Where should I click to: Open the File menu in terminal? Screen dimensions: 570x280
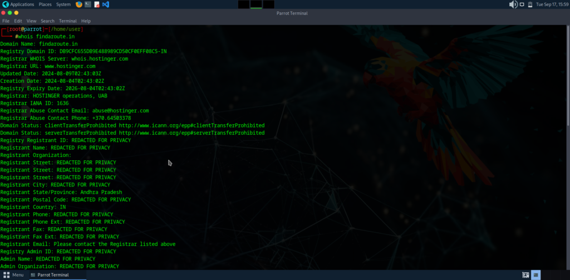pos(6,21)
